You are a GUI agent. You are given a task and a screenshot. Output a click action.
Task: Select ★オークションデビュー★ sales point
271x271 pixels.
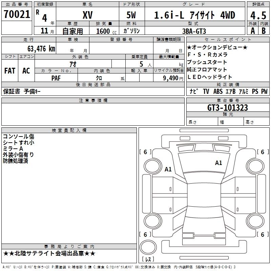[217, 47]
